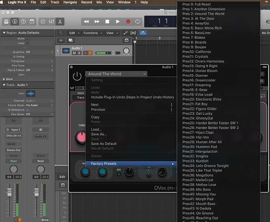Viewport: 270px width, 222px height.
Task: Click the OVox (m->s) insert slot
Action: pyautogui.click(x=14, y=136)
